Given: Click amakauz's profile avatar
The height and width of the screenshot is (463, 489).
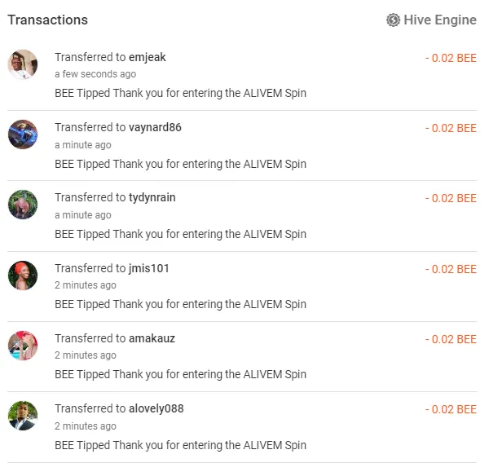Looking at the screenshot, I should 23,346.
